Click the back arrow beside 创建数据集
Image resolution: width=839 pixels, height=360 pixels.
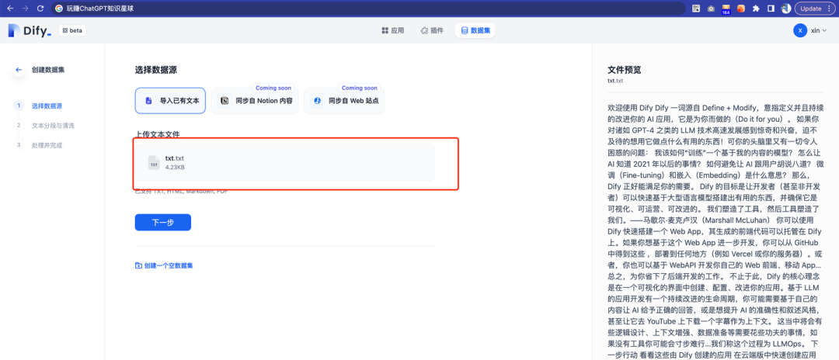[x=19, y=69]
